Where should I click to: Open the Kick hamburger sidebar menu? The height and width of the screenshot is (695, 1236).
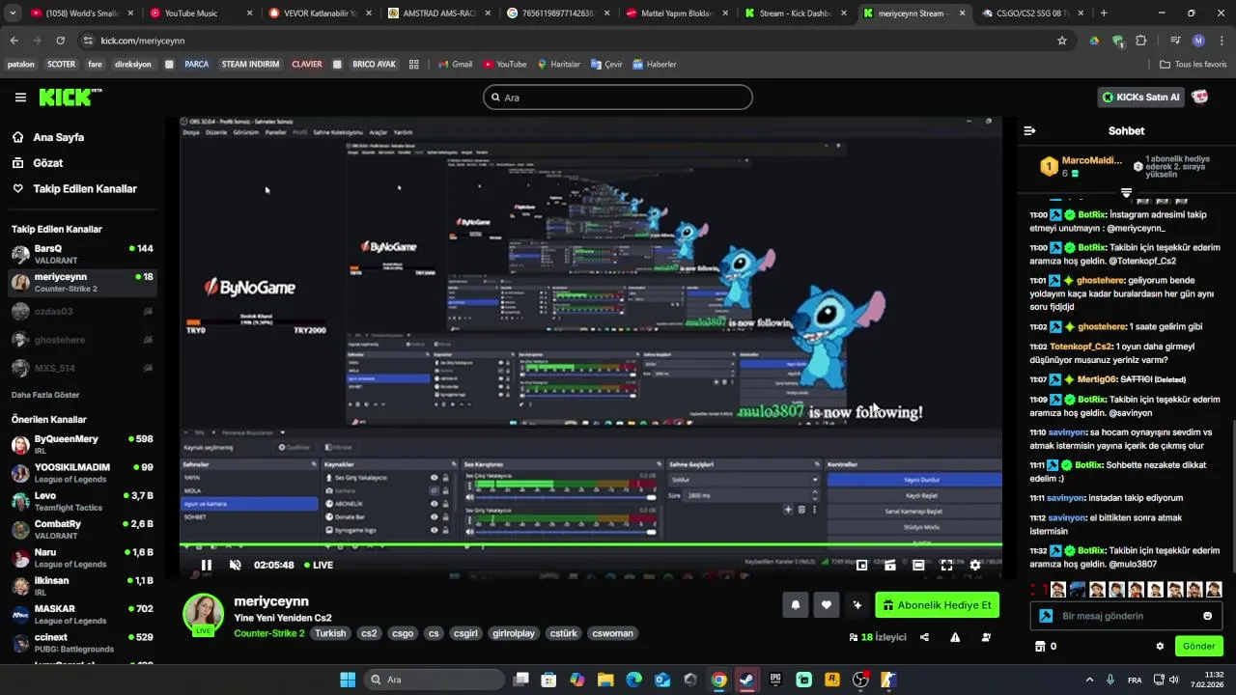(20, 97)
